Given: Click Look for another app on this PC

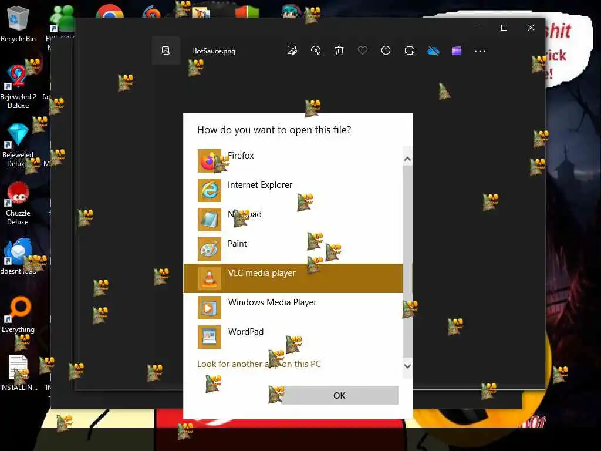Looking at the screenshot, I should 259,364.
